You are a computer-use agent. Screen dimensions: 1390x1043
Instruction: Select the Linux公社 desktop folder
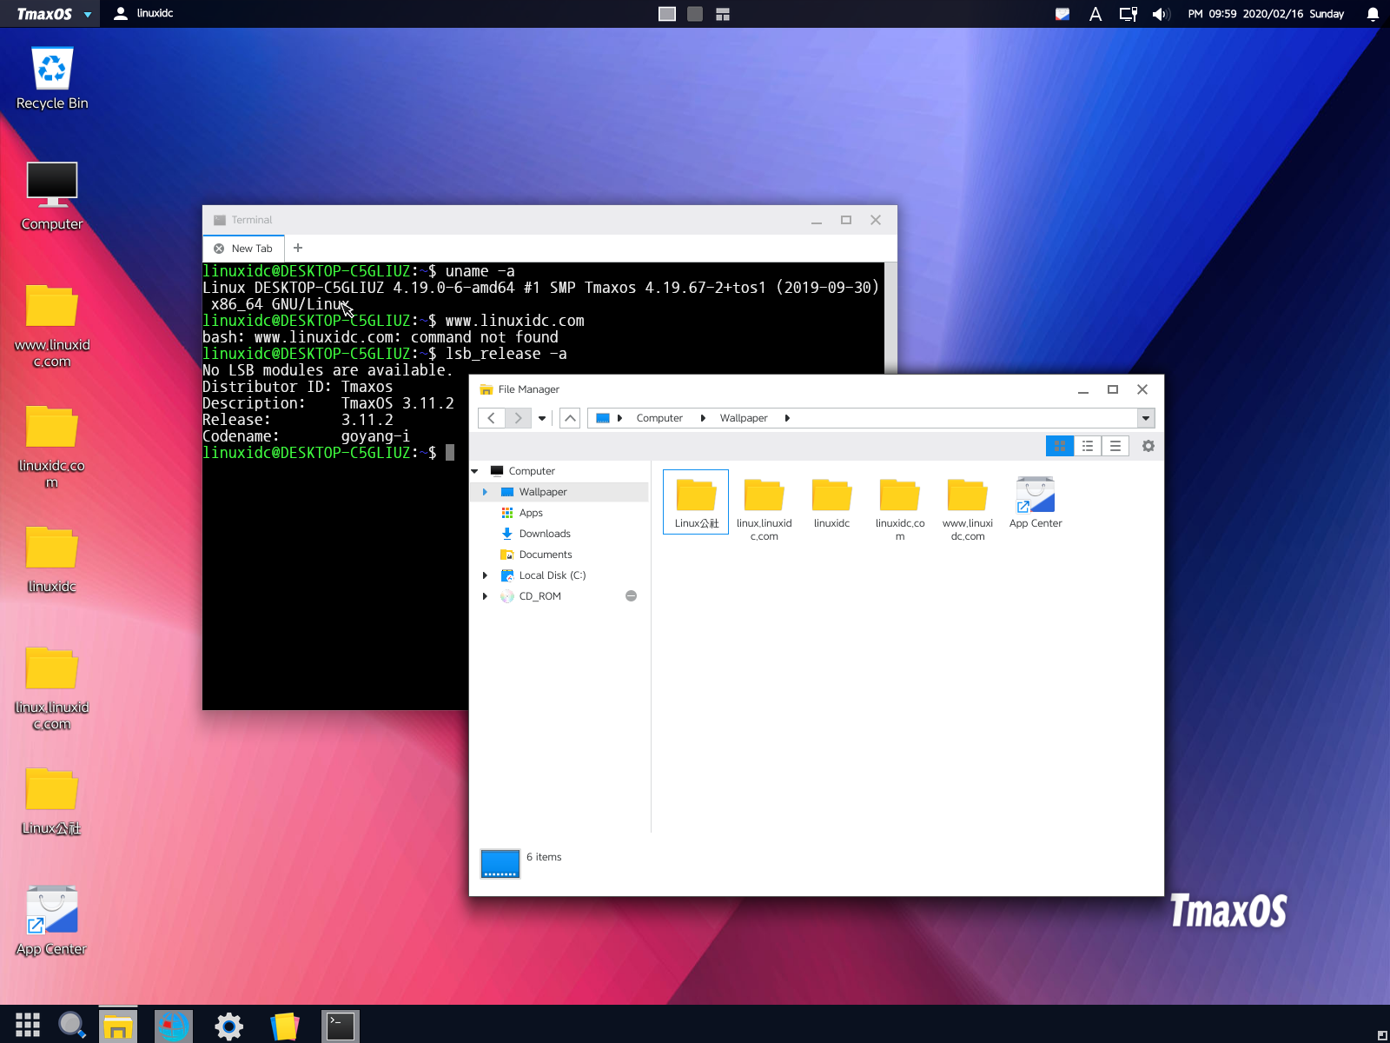[x=52, y=801]
